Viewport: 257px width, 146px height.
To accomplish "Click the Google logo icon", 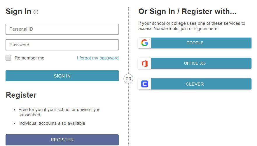I will click(x=145, y=43).
